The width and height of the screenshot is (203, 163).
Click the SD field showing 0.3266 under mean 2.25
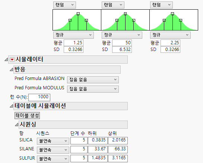point(170,49)
